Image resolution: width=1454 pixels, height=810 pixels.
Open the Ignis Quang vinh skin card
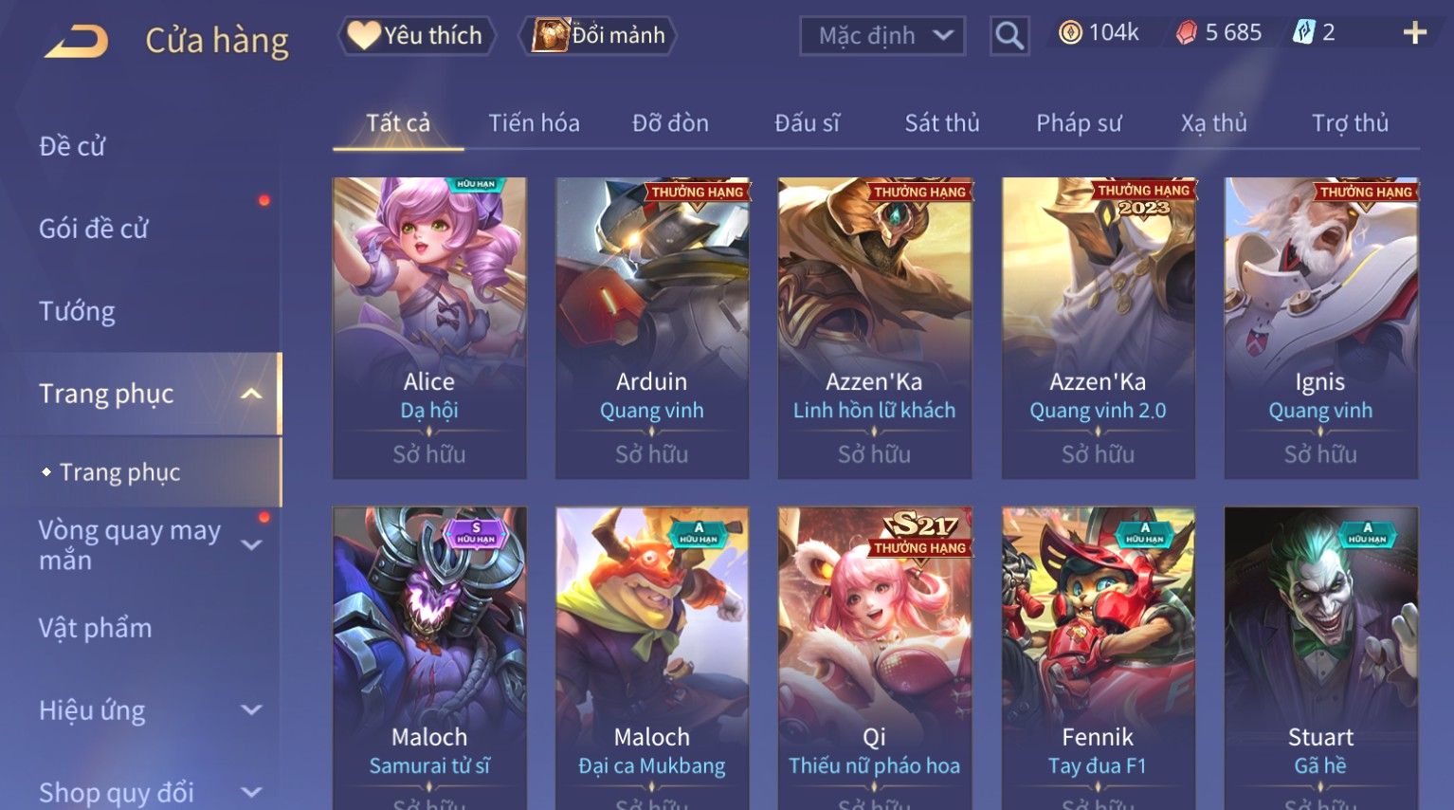(1321, 327)
